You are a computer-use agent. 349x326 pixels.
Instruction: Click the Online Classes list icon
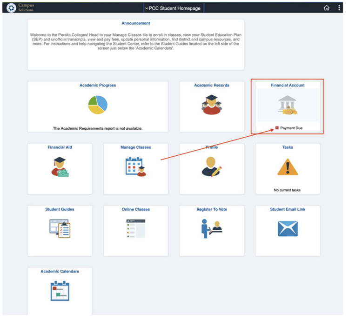pyautogui.click(x=135, y=229)
